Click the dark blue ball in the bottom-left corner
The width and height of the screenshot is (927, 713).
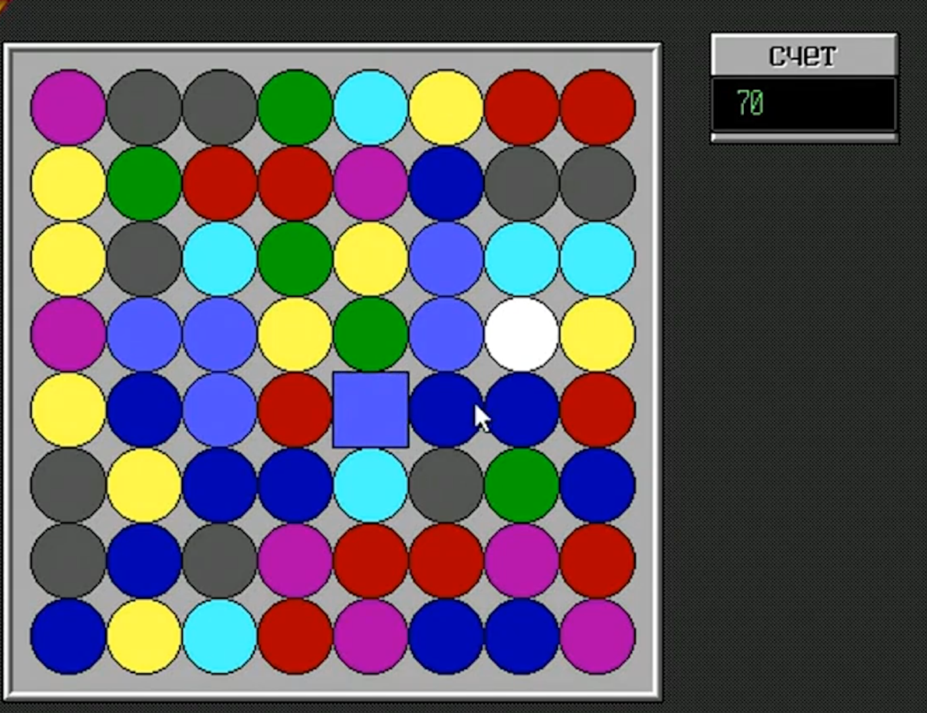pos(68,636)
